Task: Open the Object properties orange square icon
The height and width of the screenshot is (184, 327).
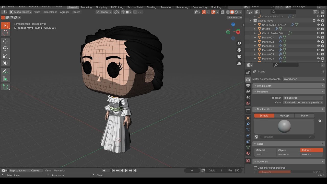Action: click(x=248, y=118)
